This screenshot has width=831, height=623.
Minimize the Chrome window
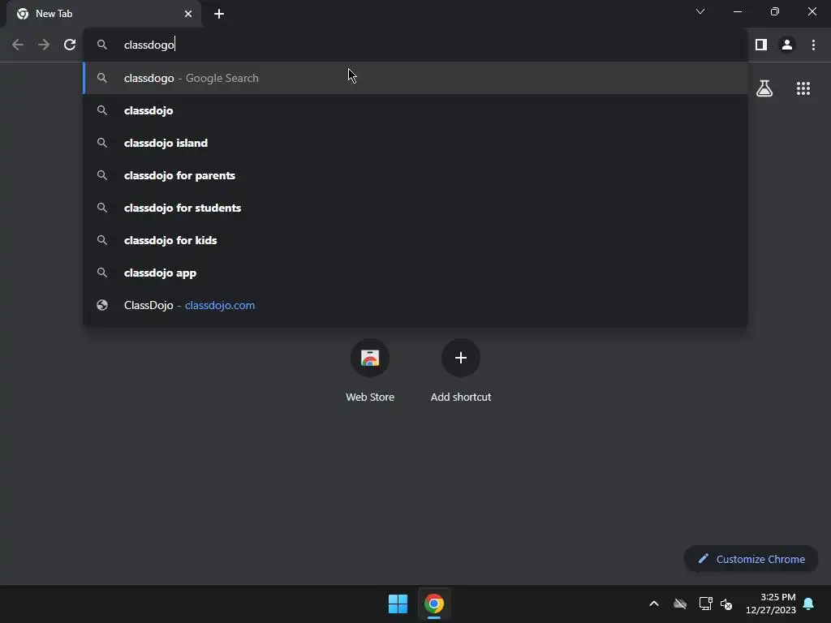coord(738,11)
